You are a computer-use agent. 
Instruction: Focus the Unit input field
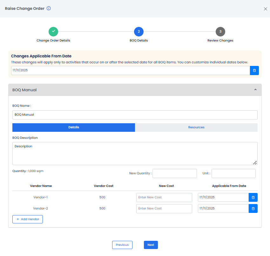point(233,173)
